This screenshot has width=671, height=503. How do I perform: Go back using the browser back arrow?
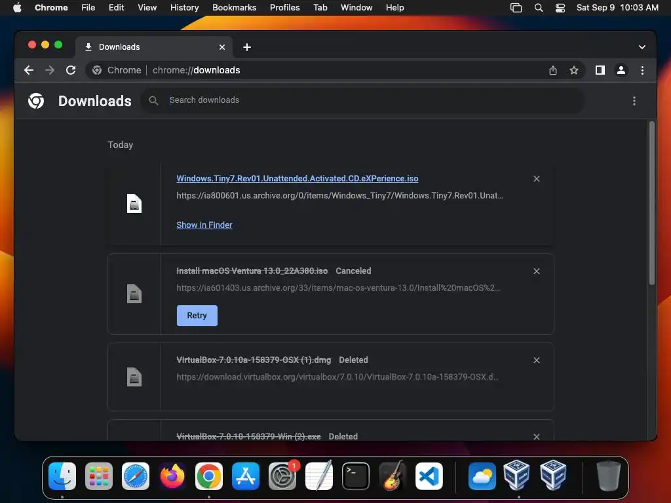coord(29,70)
